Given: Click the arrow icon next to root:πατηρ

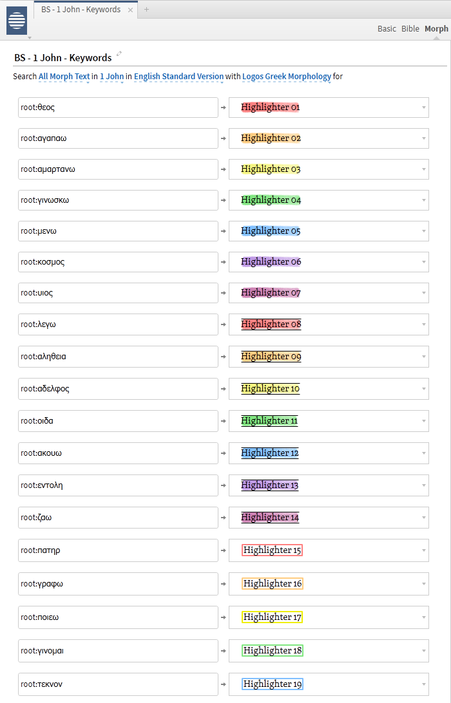Looking at the screenshot, I should click(x=224, y=550).
